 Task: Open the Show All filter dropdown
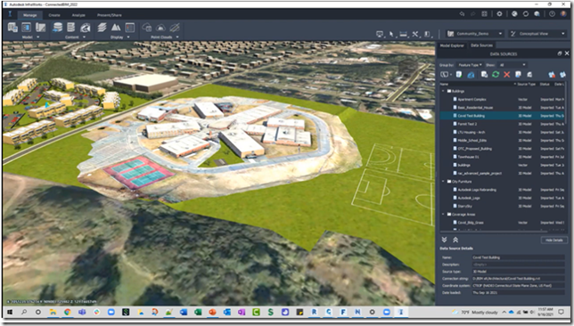[x=512, y=65]
